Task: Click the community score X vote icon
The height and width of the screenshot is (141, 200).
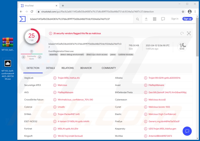Action: click(24, 57)
